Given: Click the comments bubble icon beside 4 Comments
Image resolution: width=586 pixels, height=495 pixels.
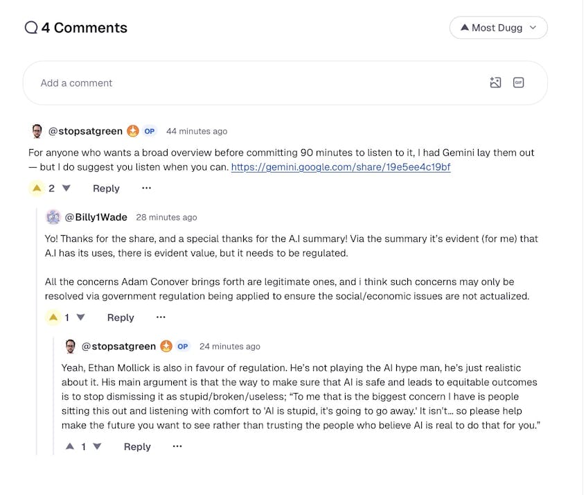Looking at the screenshot, I should (31, 28).
